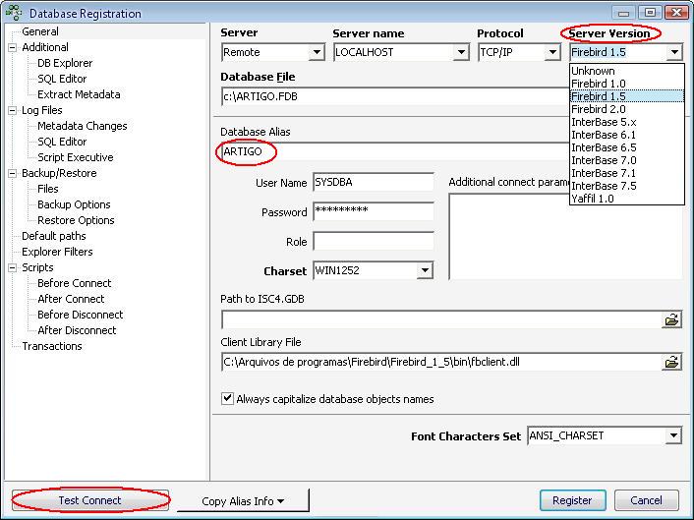
Task: Open the Protocol TCP/IP dropdown
Action: point(553,53)
